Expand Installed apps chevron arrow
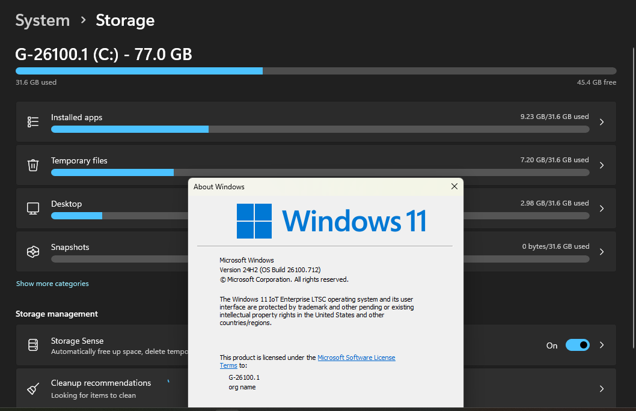 point(602,121)
